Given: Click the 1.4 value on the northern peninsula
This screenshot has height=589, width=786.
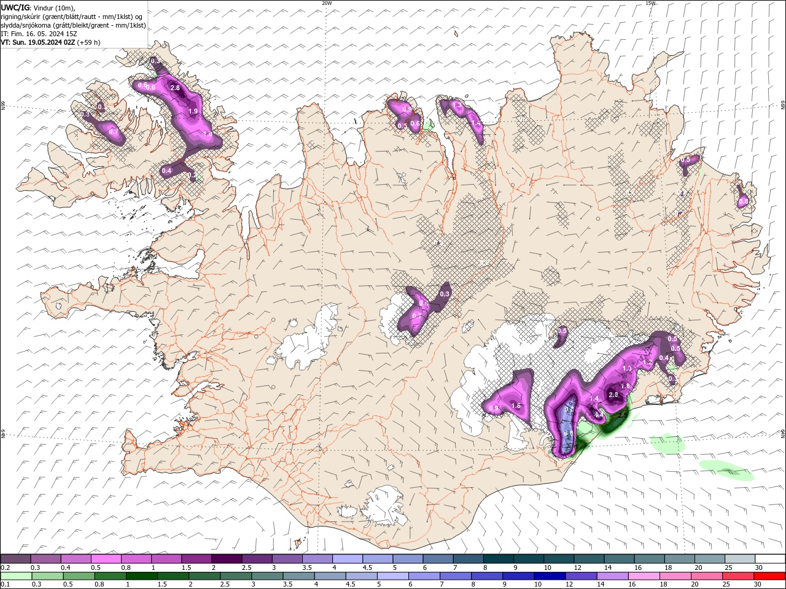Looking at the screenshot, I should pos(477,123).
